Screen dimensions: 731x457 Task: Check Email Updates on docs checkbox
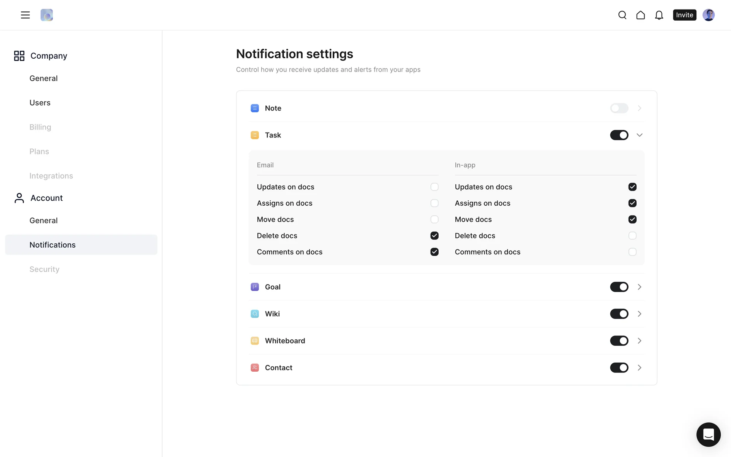[x=434, y=187]
